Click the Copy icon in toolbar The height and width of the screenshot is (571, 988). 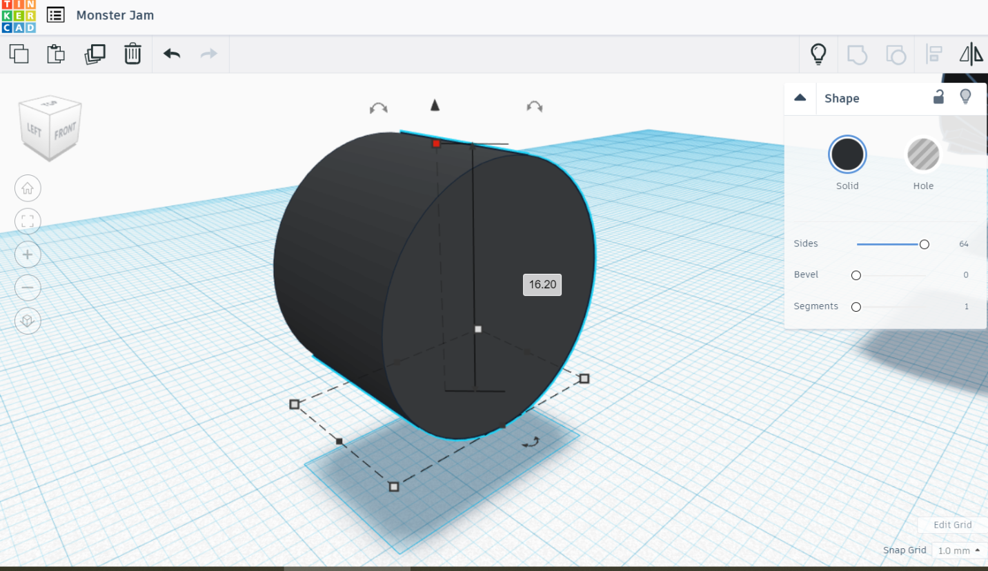[19, 54]
